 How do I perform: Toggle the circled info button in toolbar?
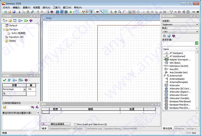(x=77, y=12)
